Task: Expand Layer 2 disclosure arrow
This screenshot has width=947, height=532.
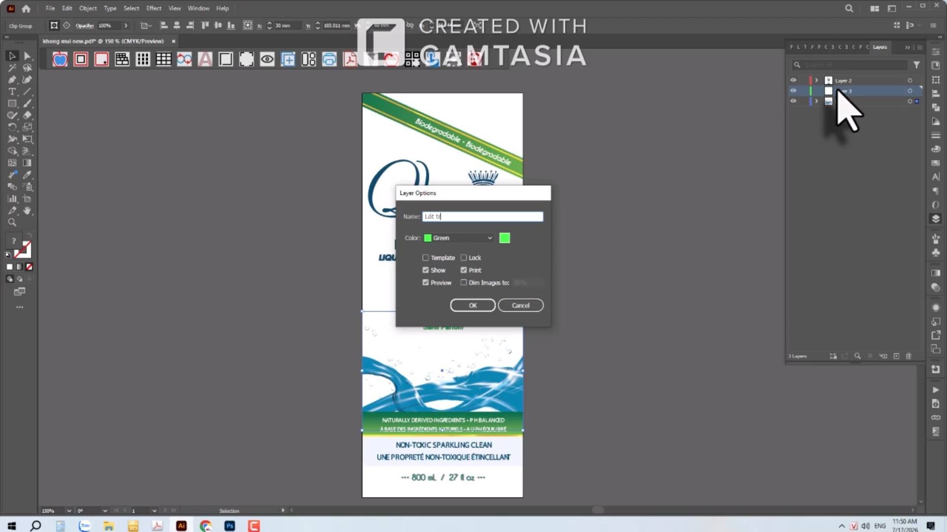Action: pos(817,80)
